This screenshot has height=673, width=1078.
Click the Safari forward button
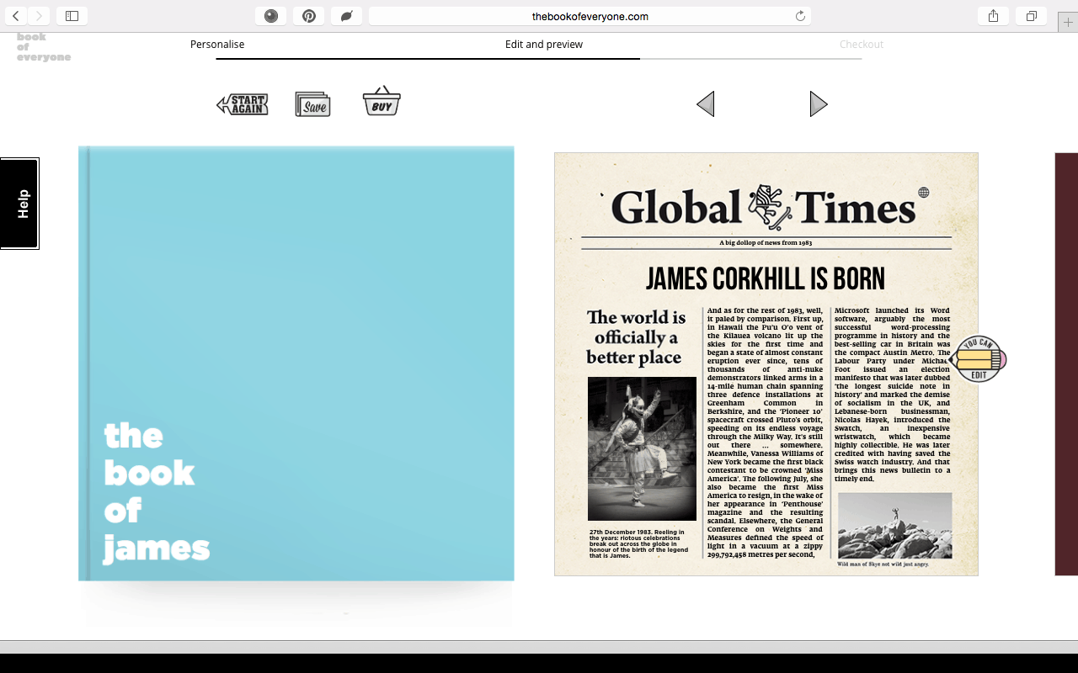click(39, 16)
